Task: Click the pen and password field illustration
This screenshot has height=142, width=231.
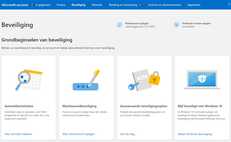Action: coord(86,80)
